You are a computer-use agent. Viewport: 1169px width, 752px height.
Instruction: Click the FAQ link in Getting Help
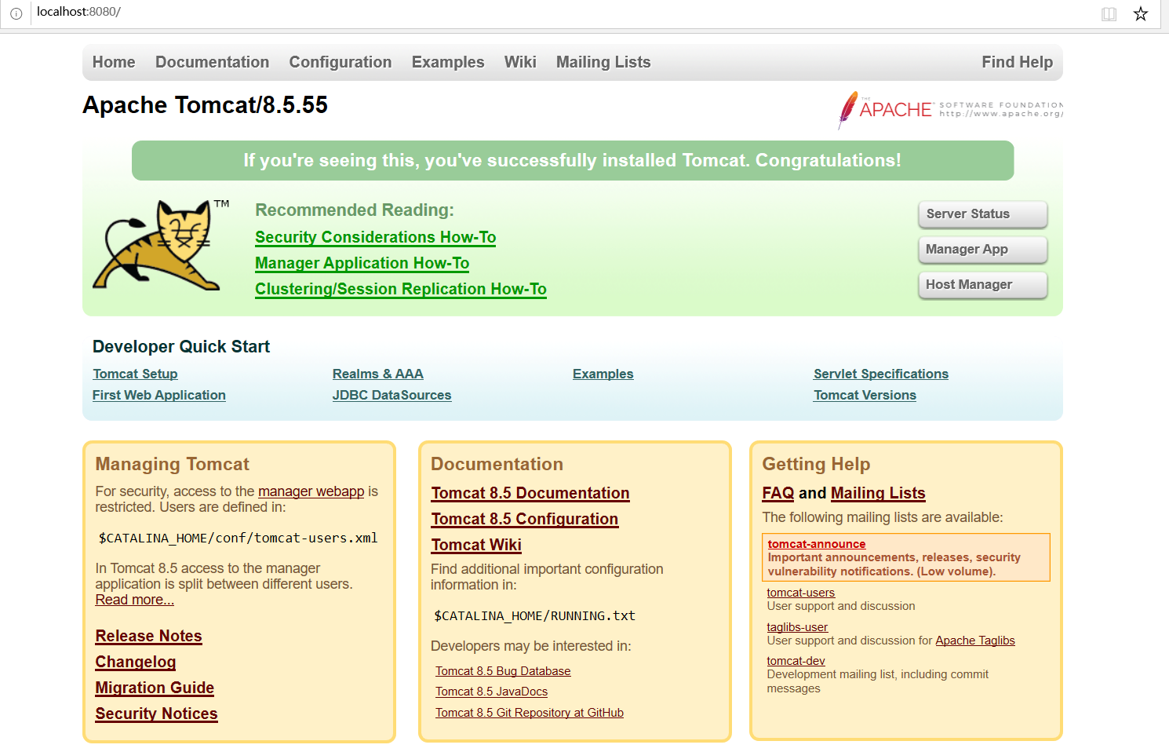(778, 493)
